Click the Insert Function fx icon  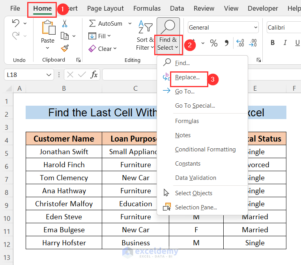coord(94,75)
